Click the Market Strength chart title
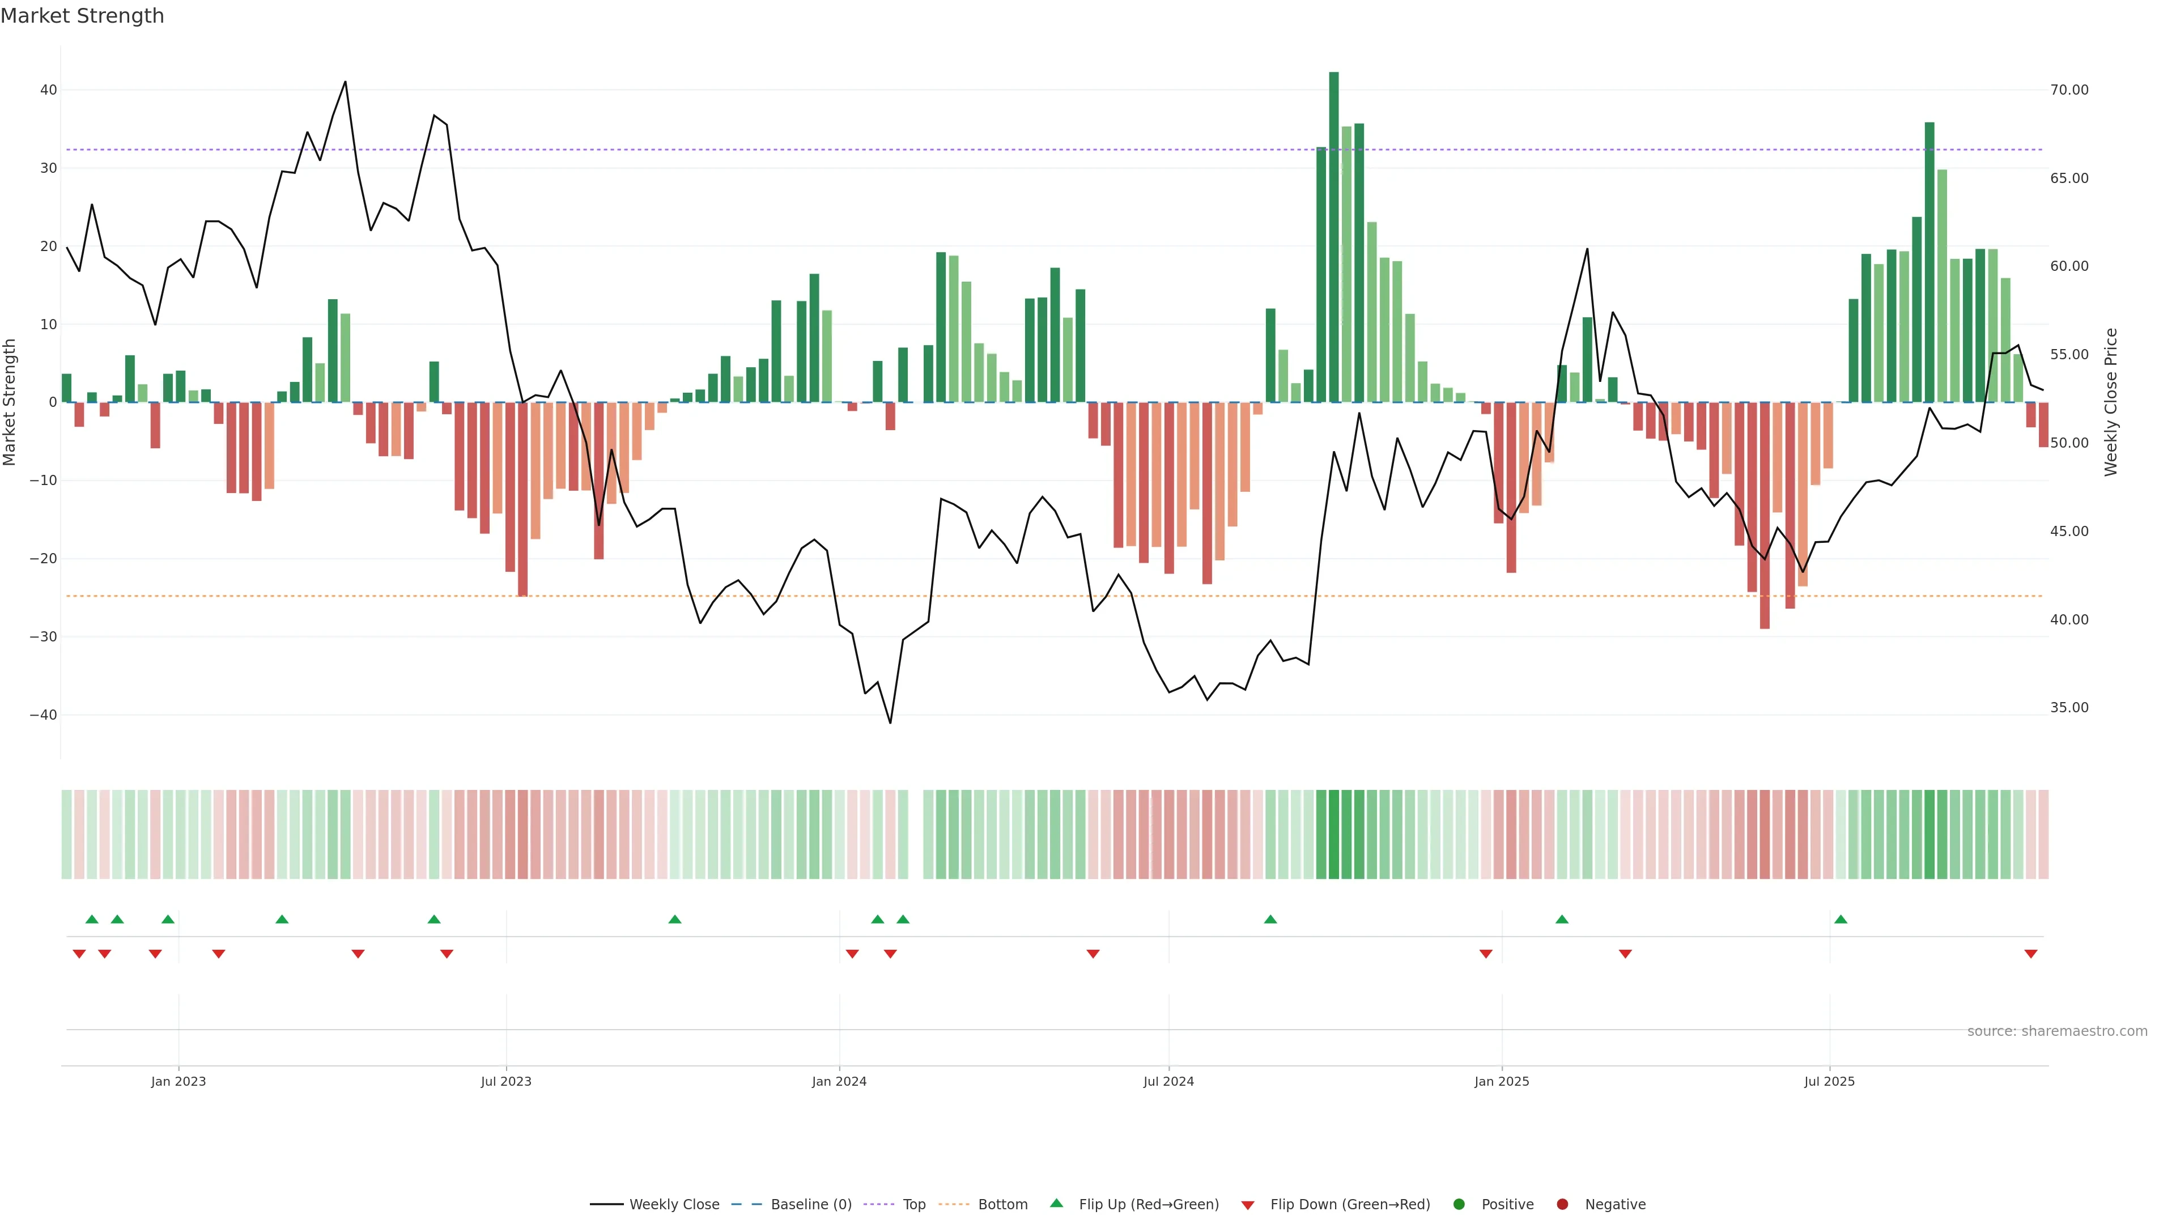The height and width of the screenshot is (1224, 2176). click(82, 16)
